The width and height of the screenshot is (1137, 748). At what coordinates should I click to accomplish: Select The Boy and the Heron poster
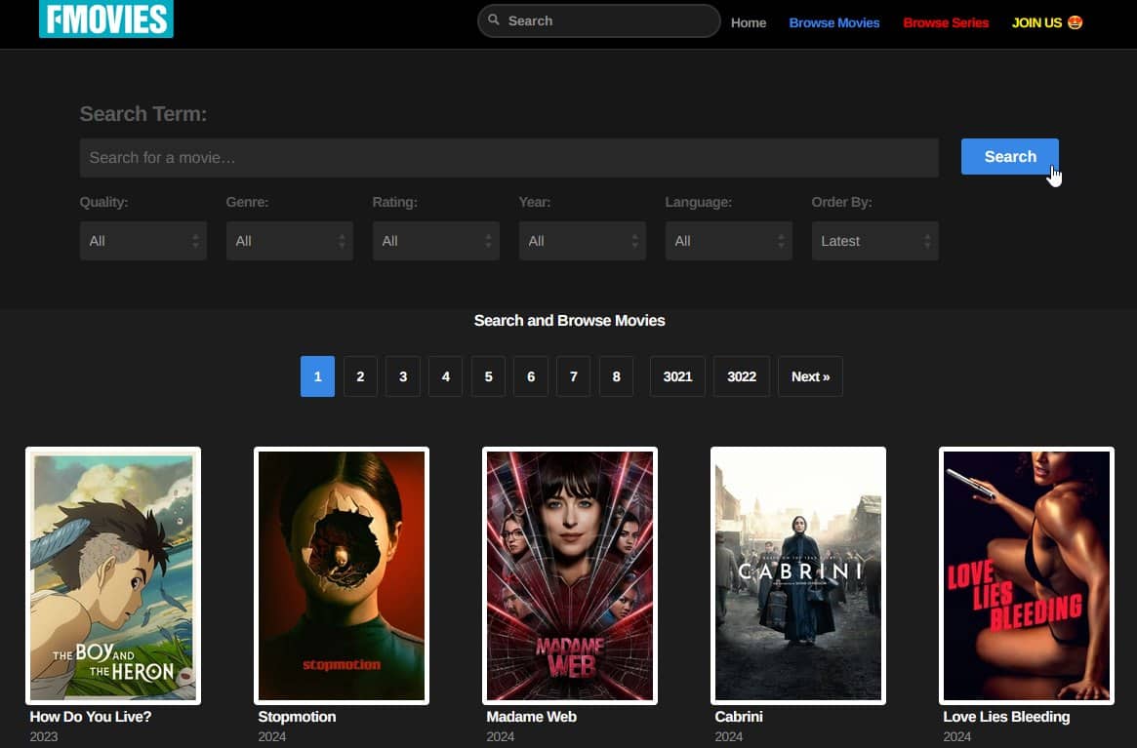pos(113,575)
